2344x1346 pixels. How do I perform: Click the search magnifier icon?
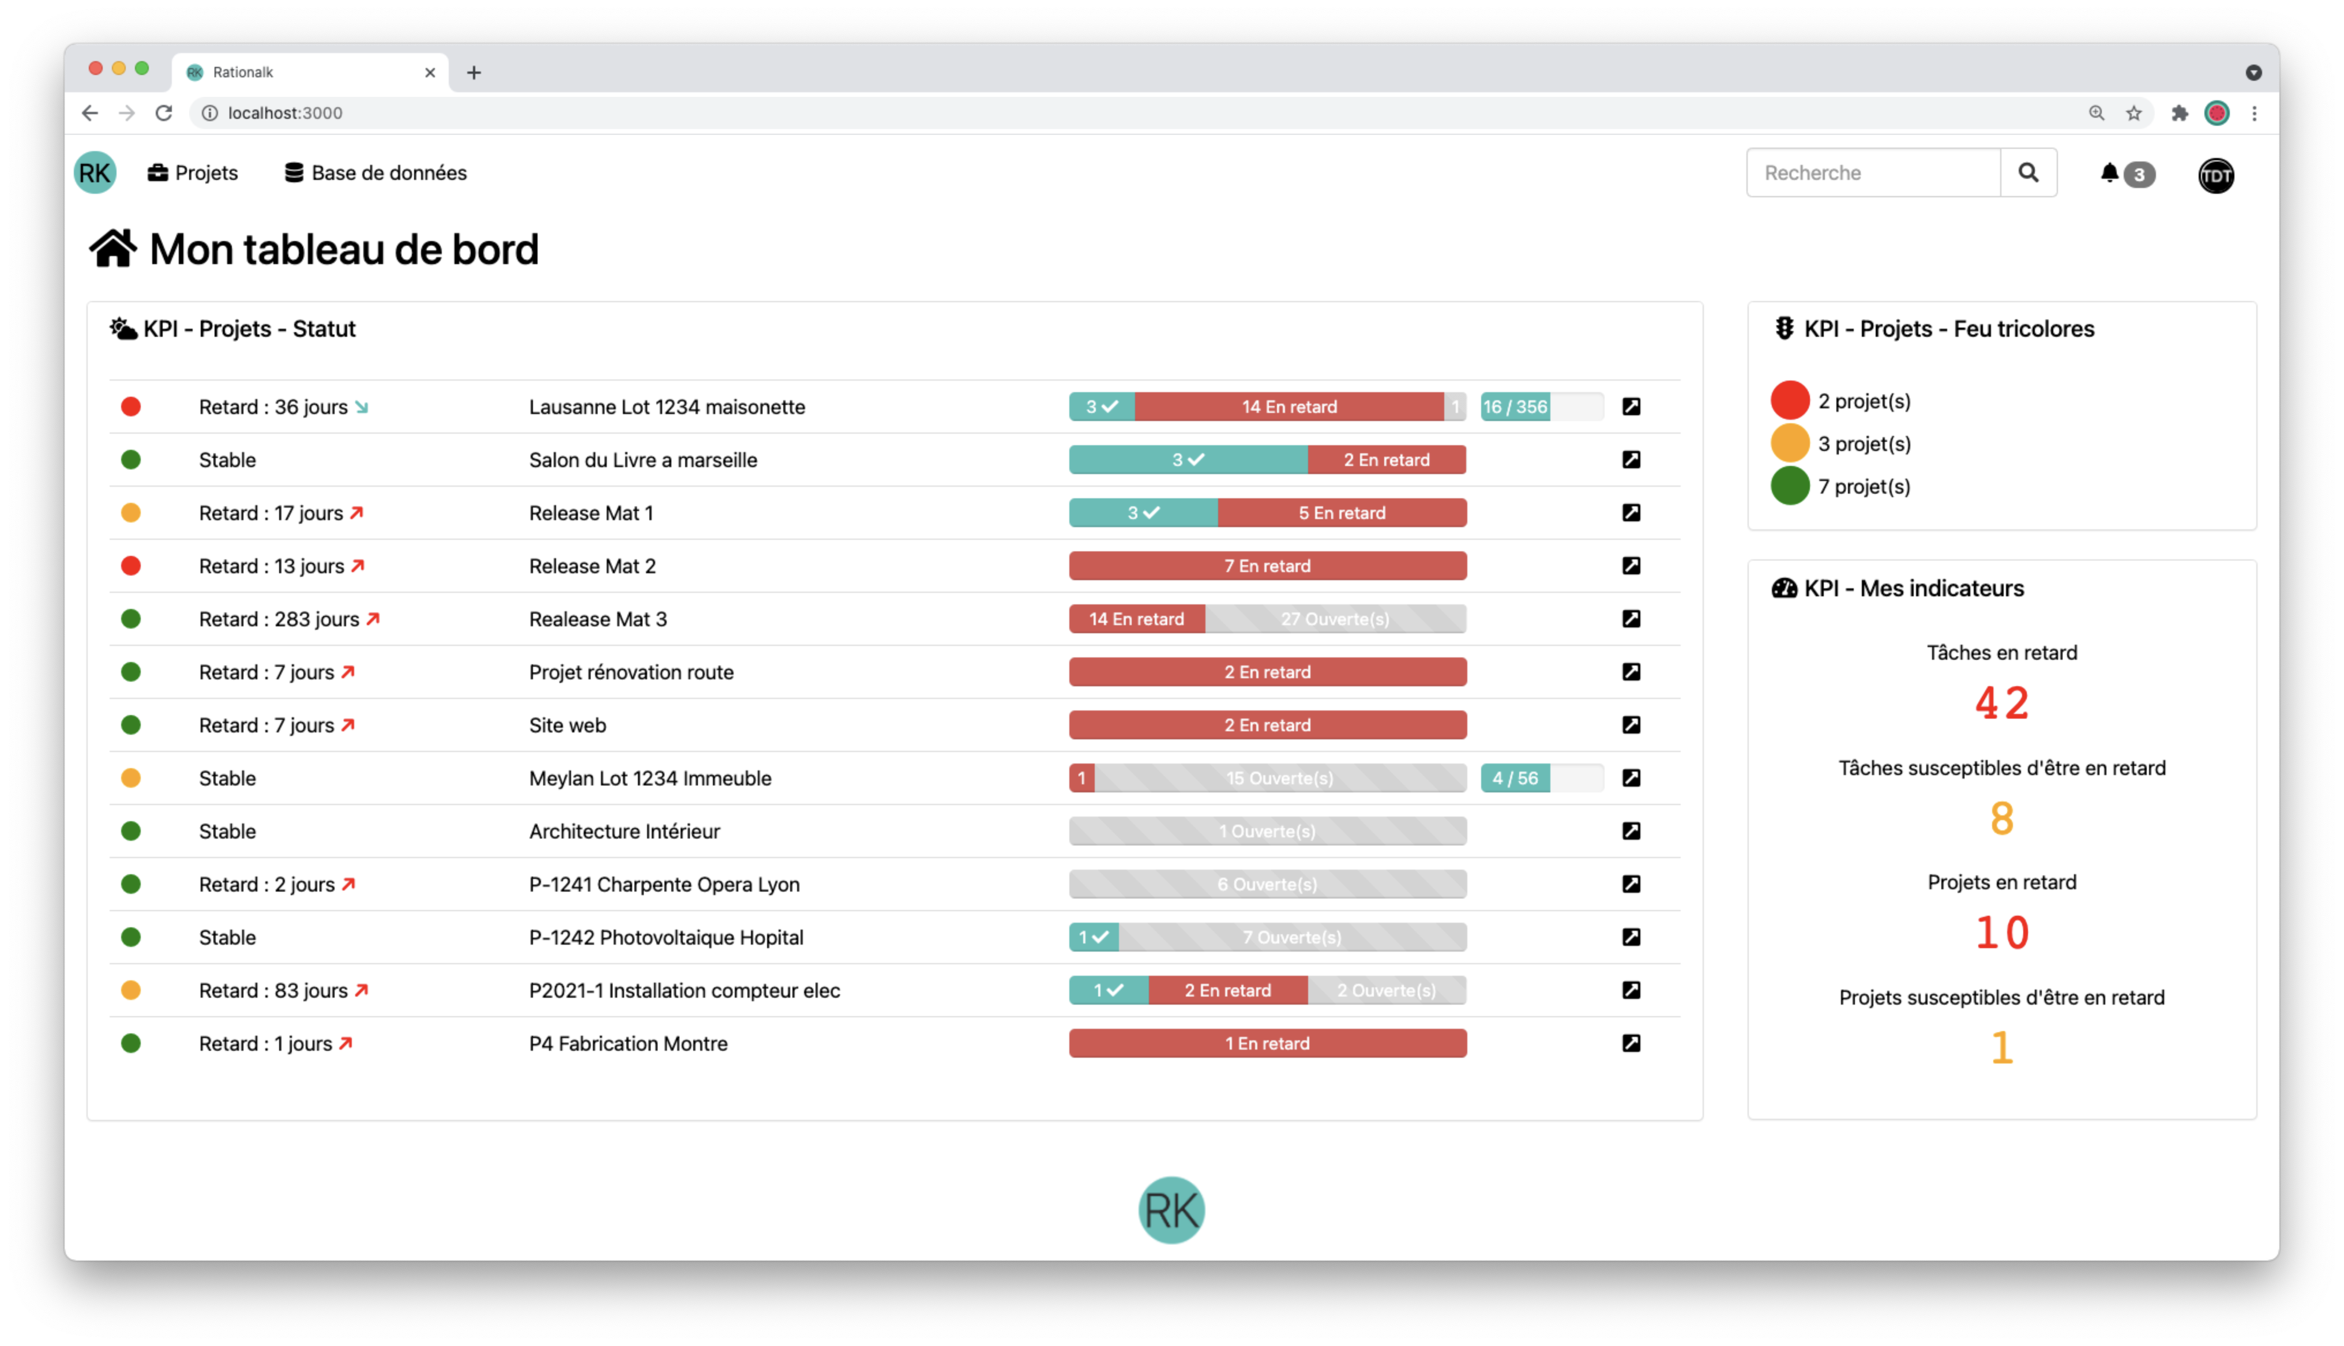click(x=2029, y=172)
